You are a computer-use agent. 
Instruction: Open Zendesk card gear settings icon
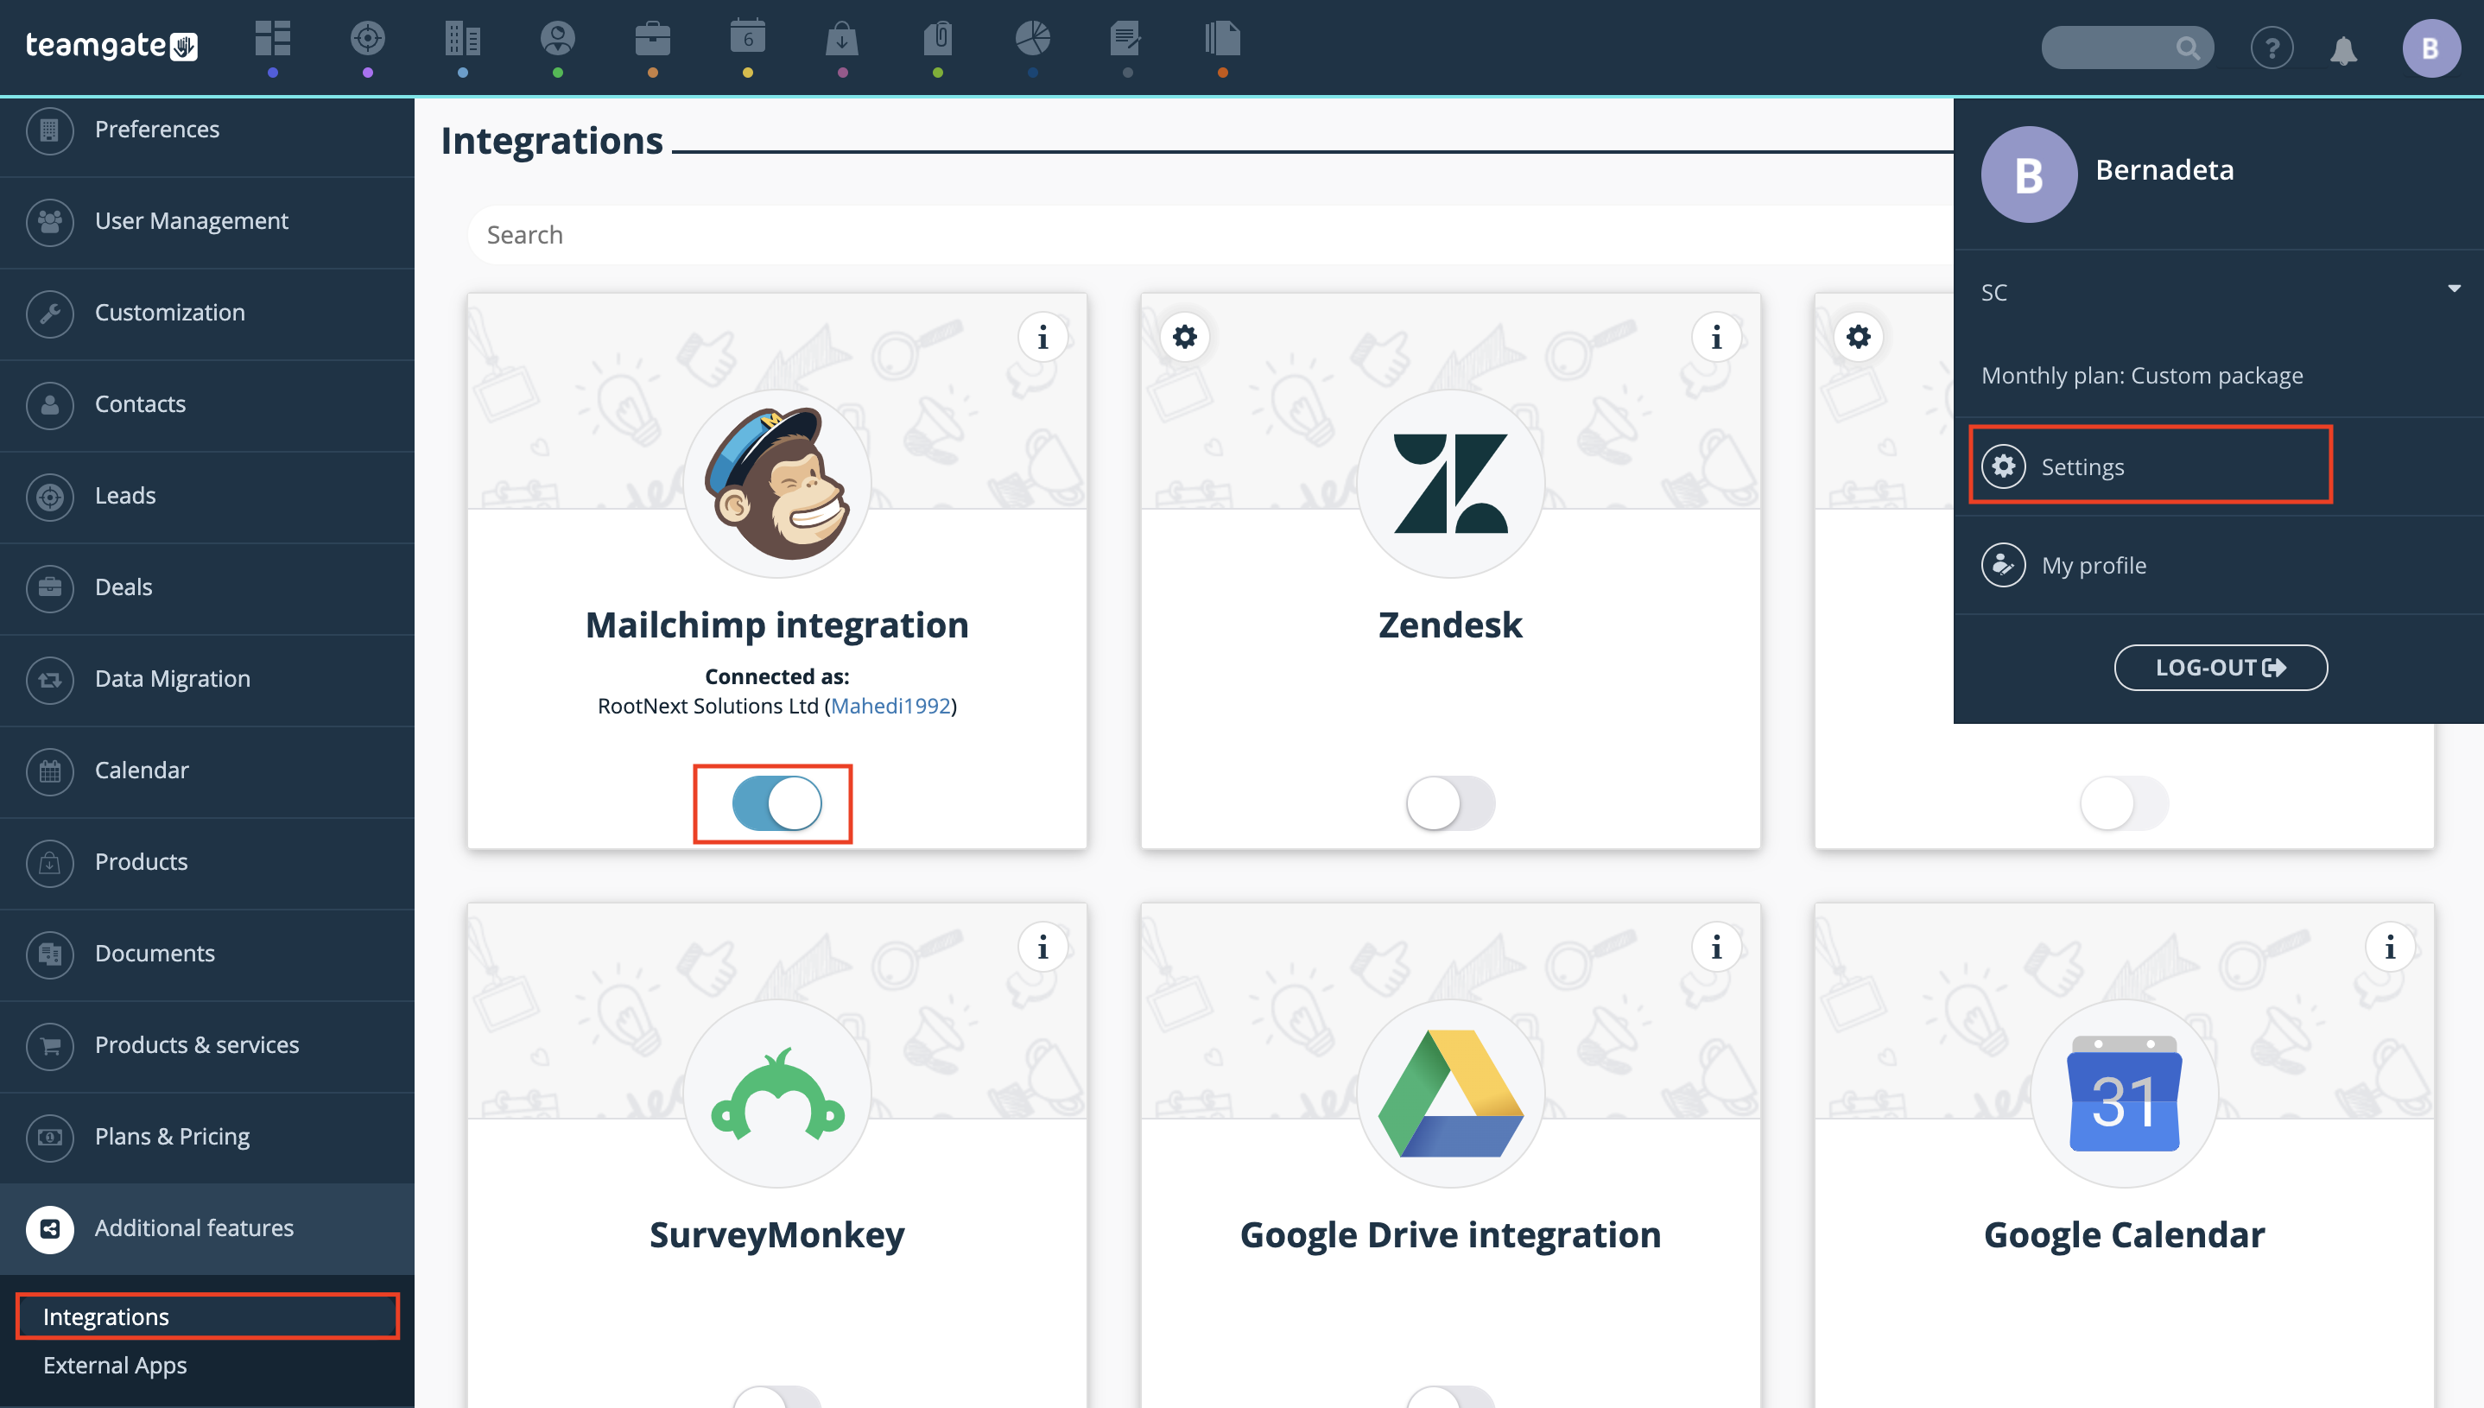coord(1184,337)
